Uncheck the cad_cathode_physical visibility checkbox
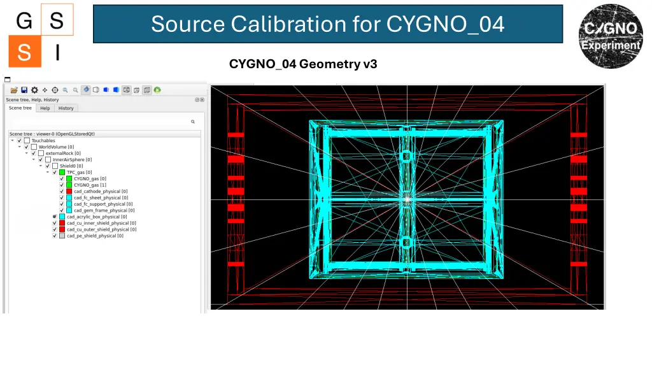The width and height of the screenshot is (652, 367). [62, 191]
